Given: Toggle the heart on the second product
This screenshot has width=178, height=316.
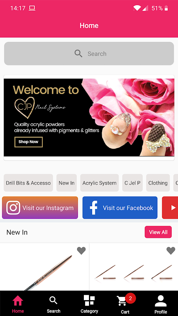Looking at the screenshot, I should [171, 251].
